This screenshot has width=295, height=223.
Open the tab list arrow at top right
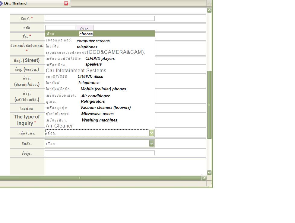(210, 3)
